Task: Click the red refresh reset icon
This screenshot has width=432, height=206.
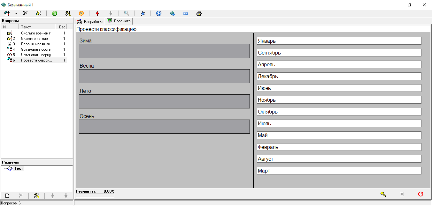Action: click(x=420, y=194)
